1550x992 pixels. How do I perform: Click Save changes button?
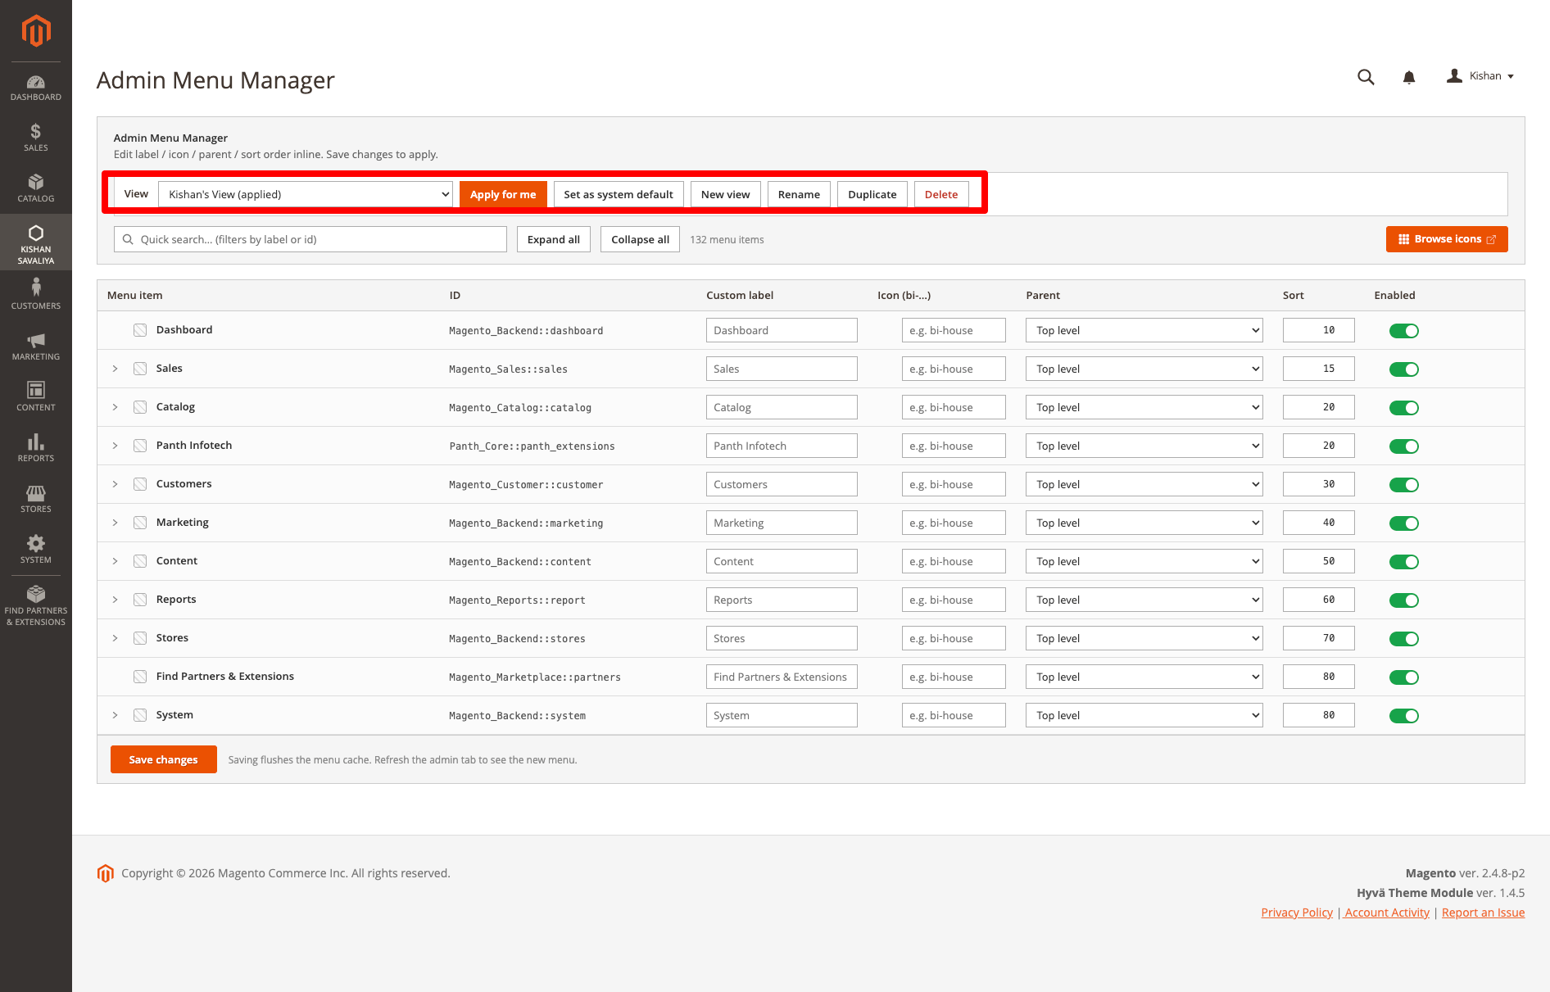tap(164, 759)
